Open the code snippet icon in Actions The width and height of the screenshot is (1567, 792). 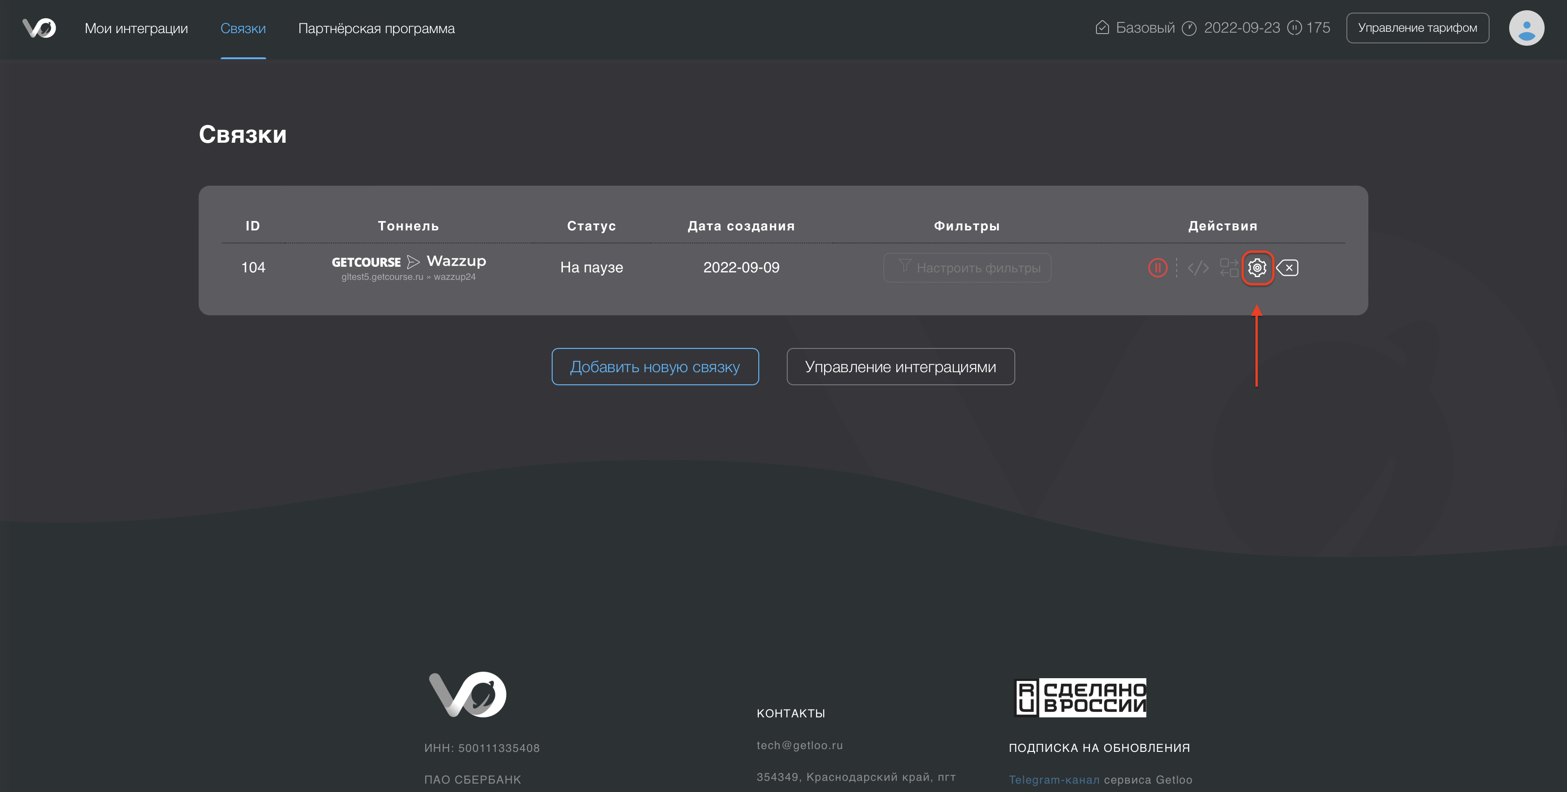[1198, 268]
